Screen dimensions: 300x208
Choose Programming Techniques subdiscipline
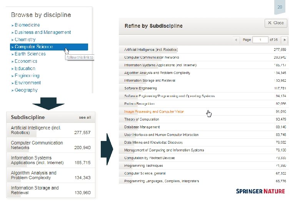click(140, 165)
